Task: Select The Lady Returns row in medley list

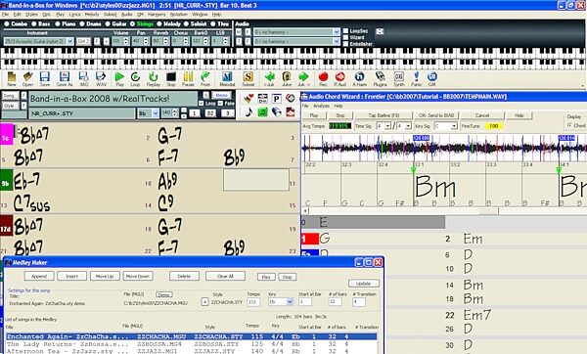Action: [192, 344]
